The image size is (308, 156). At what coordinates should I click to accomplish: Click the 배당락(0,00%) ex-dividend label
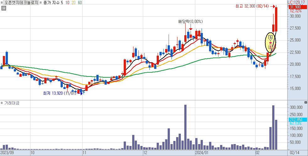pos(190,21)
